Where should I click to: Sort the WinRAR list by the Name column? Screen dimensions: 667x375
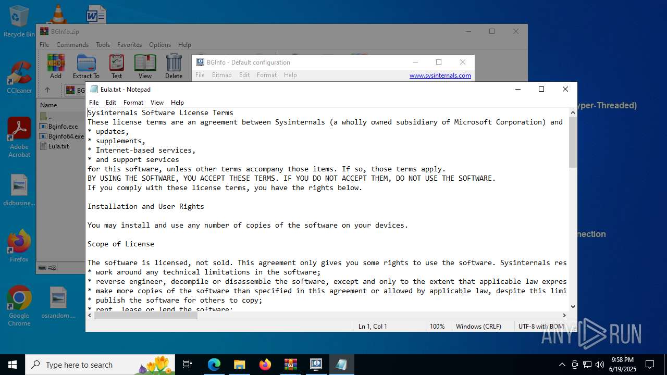[x=48, y=105]
